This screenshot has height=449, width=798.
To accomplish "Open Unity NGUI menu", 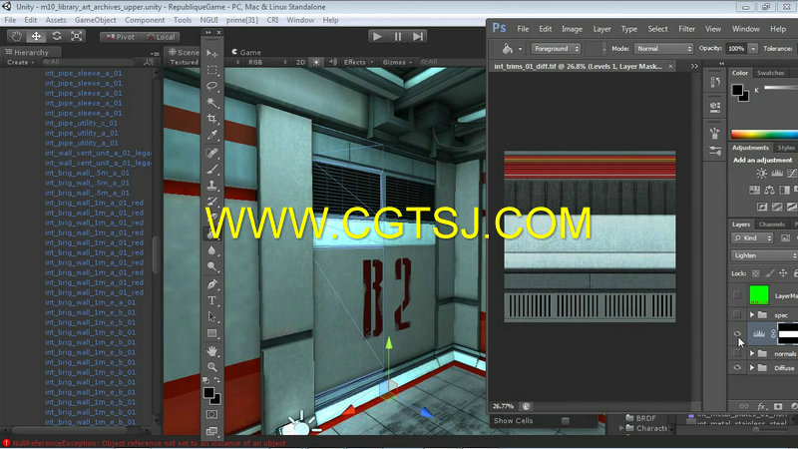I will tap(208, 20).
